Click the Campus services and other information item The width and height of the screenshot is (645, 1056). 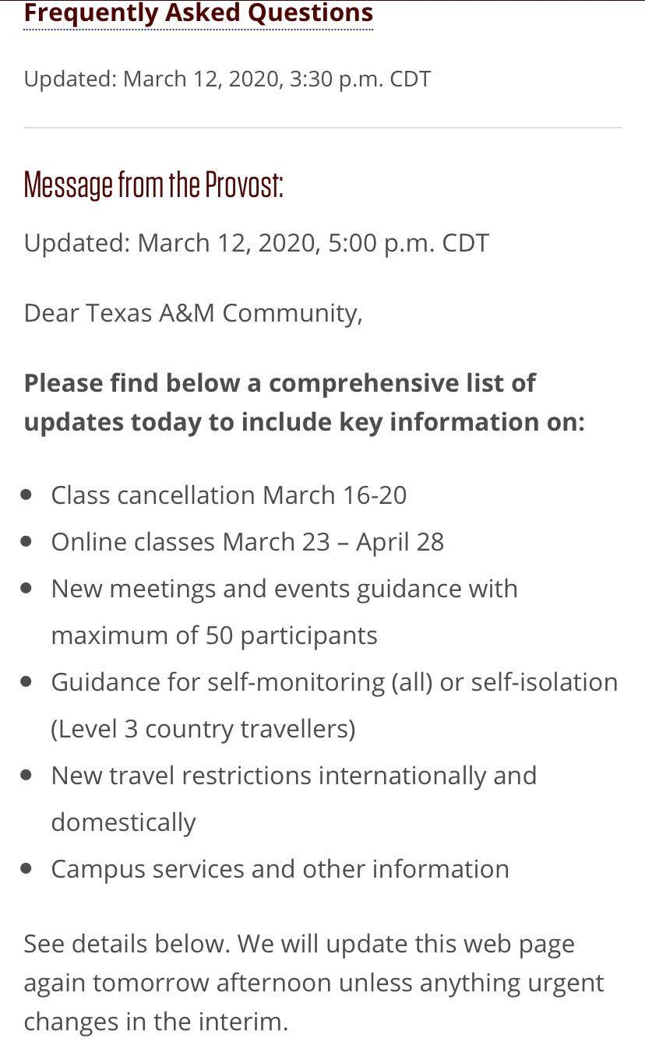point(280,868)
